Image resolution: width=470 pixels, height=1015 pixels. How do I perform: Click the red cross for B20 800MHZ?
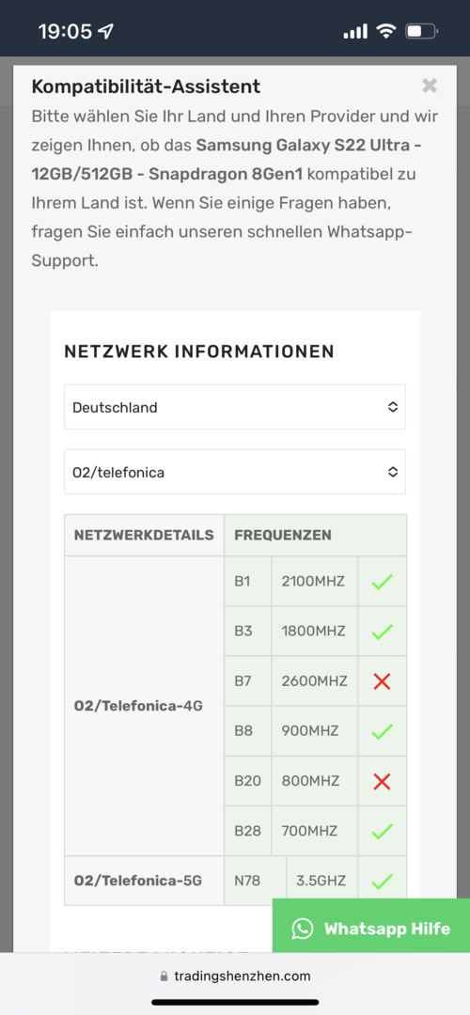click(x=382, y=781)
